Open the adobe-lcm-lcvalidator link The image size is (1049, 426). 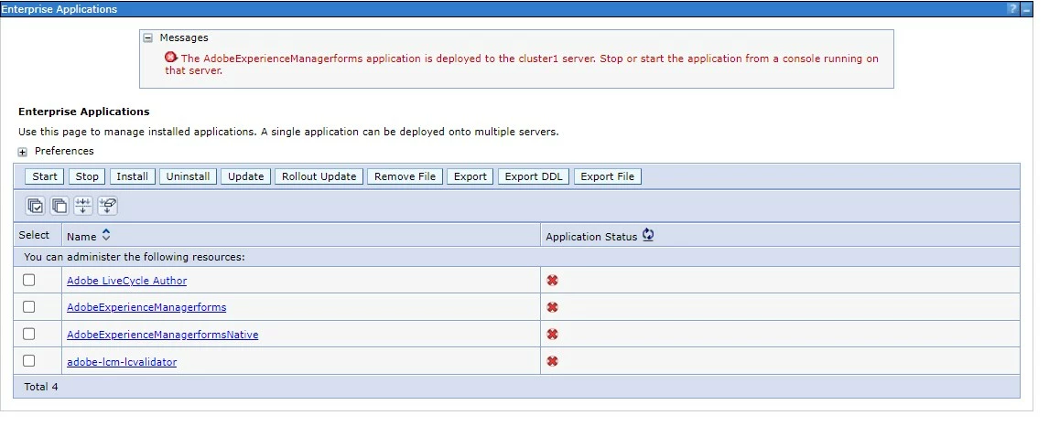pyautogui.click(x=122, y=362)
